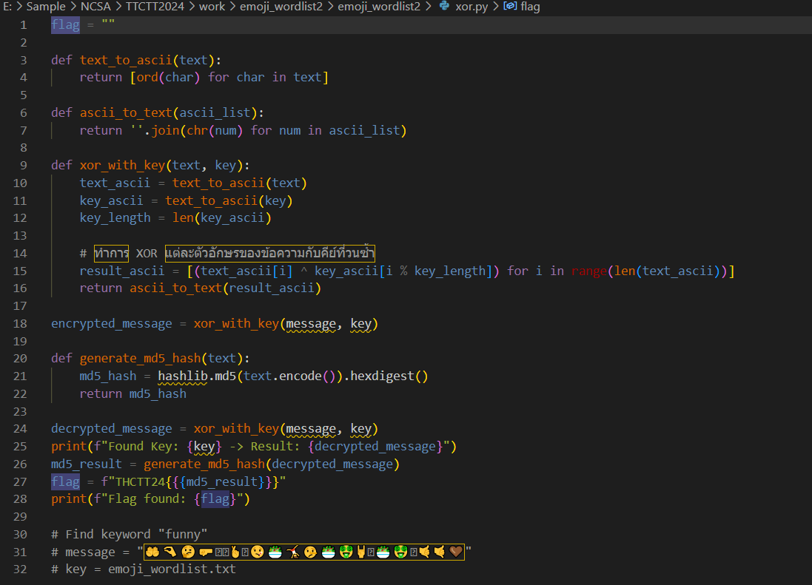Click the E: drive breadcrumb root
Image resolution: width=812 pixels, height=585 pixels.
7,7
